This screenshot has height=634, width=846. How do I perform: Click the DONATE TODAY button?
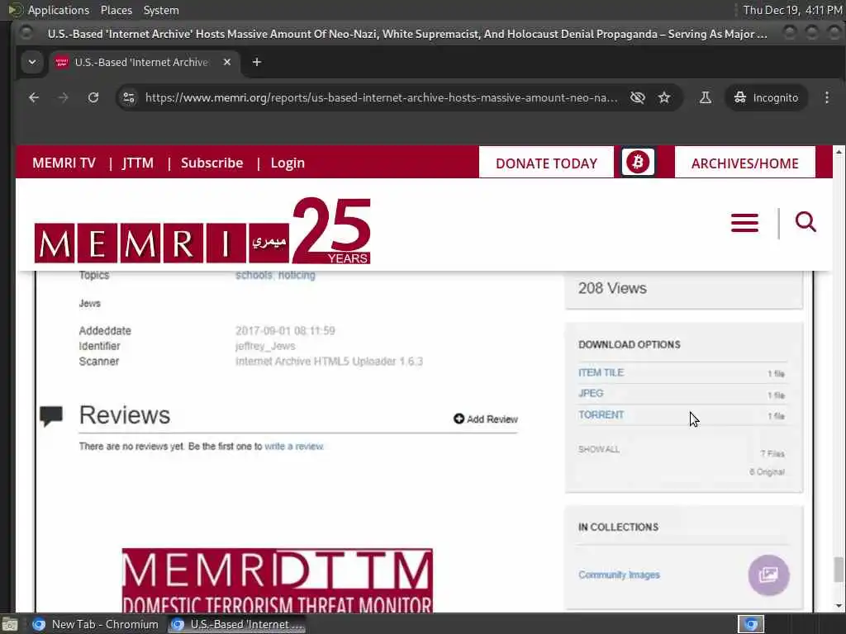coord(547,163)
